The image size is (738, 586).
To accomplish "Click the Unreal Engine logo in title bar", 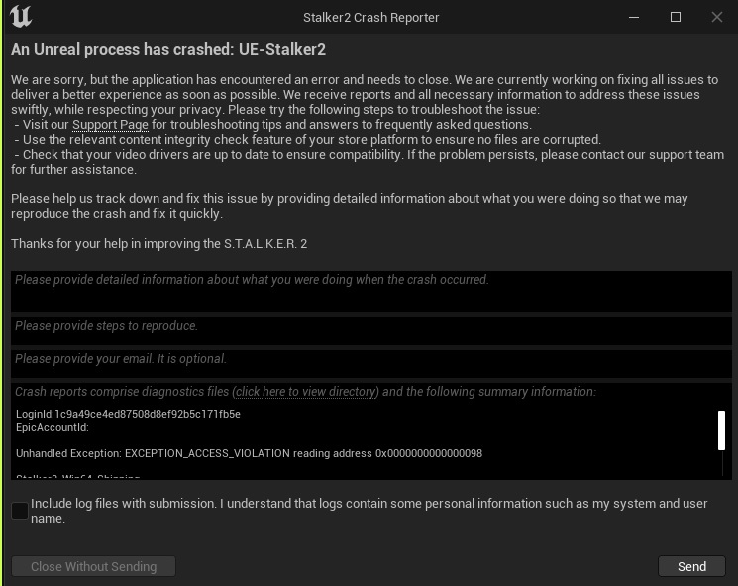I will coord(20,17).
